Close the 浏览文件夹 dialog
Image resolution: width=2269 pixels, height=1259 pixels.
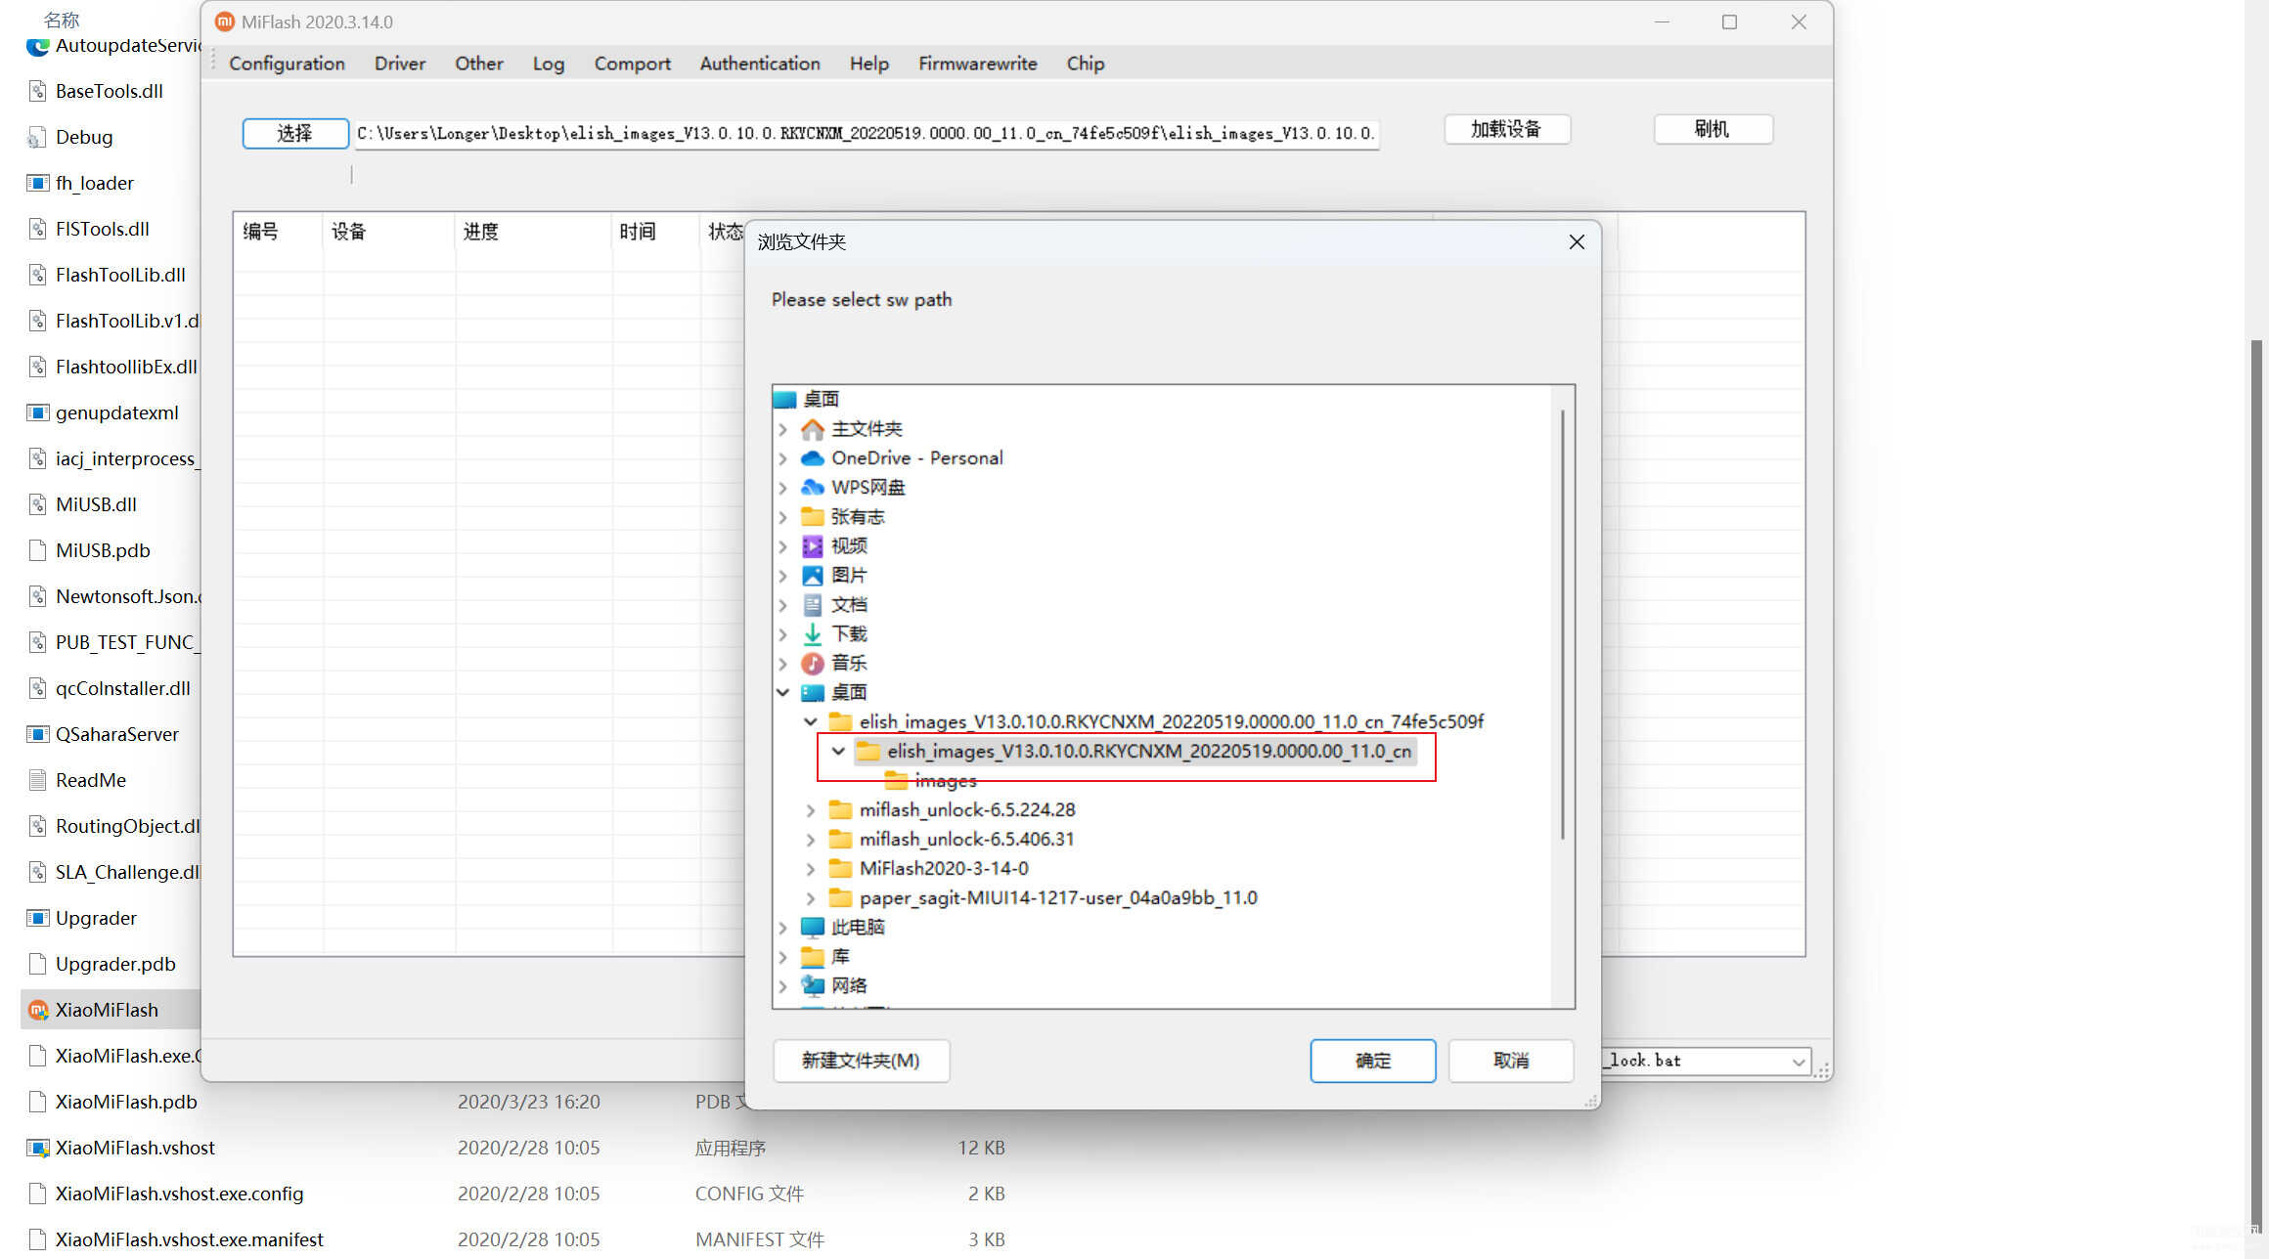1577,241
